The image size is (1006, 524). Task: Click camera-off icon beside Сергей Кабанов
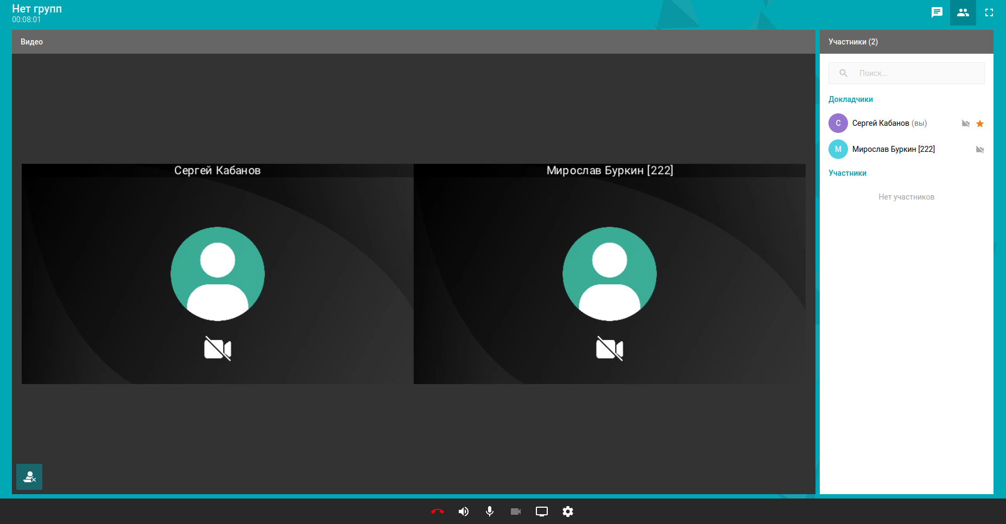coord(965,124)
